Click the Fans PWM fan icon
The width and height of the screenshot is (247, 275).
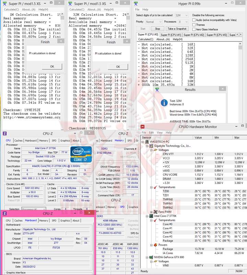pos(155,212)
